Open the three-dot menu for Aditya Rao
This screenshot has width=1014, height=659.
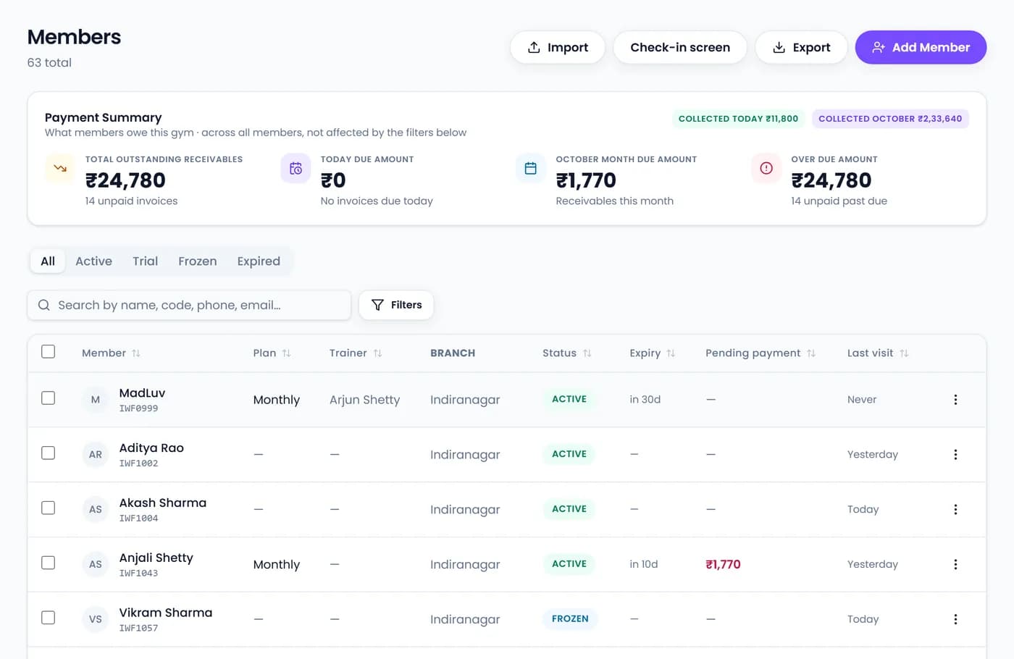[955, 455]
